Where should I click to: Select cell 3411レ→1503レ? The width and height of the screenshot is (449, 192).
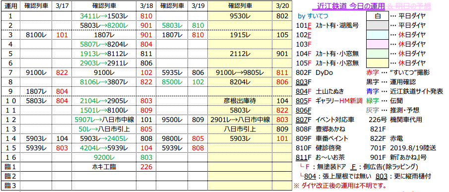104,16
